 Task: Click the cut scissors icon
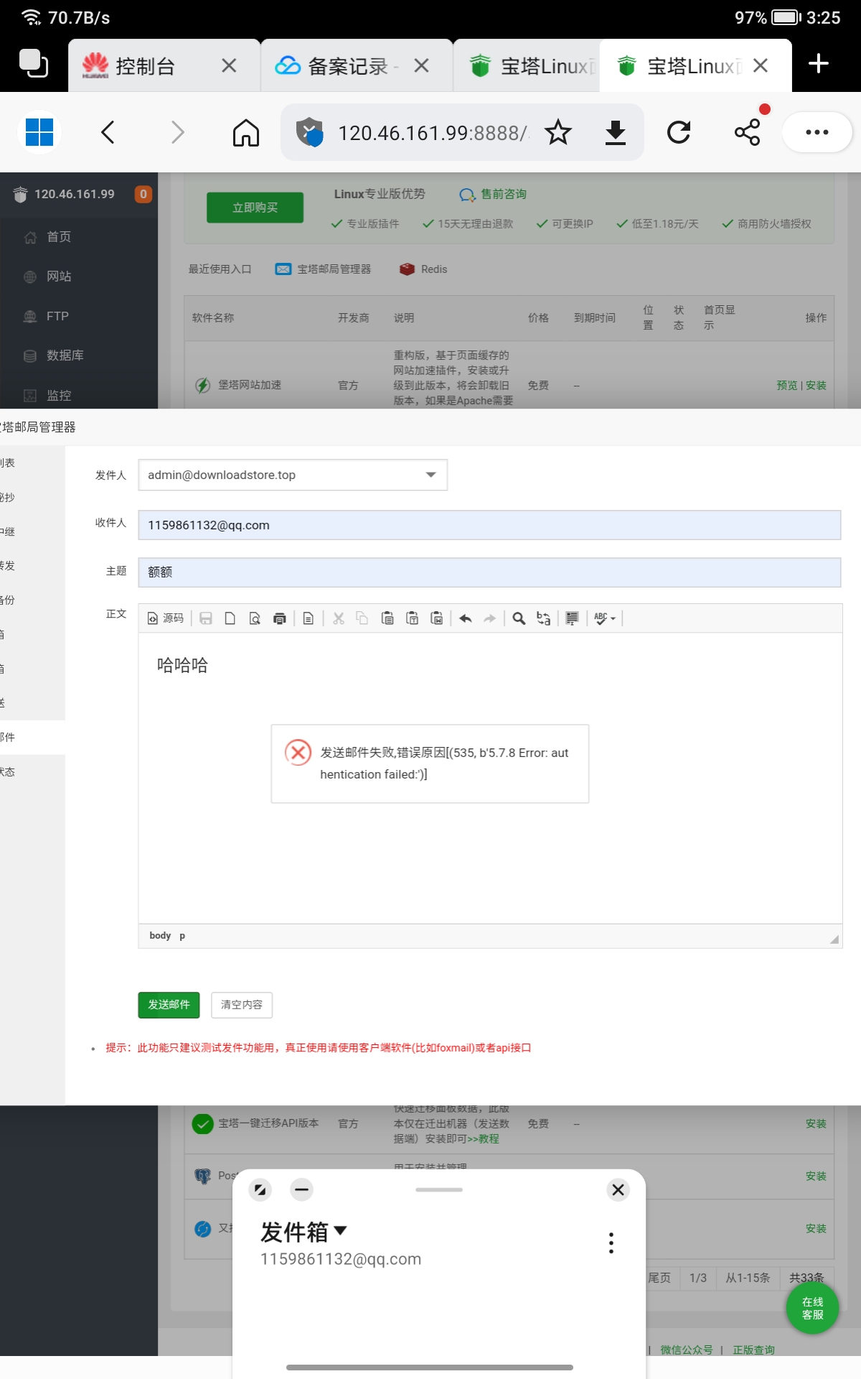tap(339, 618)
